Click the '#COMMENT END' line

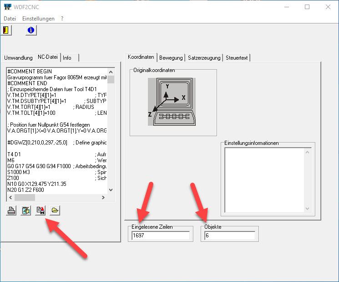(x=27, y=83)
